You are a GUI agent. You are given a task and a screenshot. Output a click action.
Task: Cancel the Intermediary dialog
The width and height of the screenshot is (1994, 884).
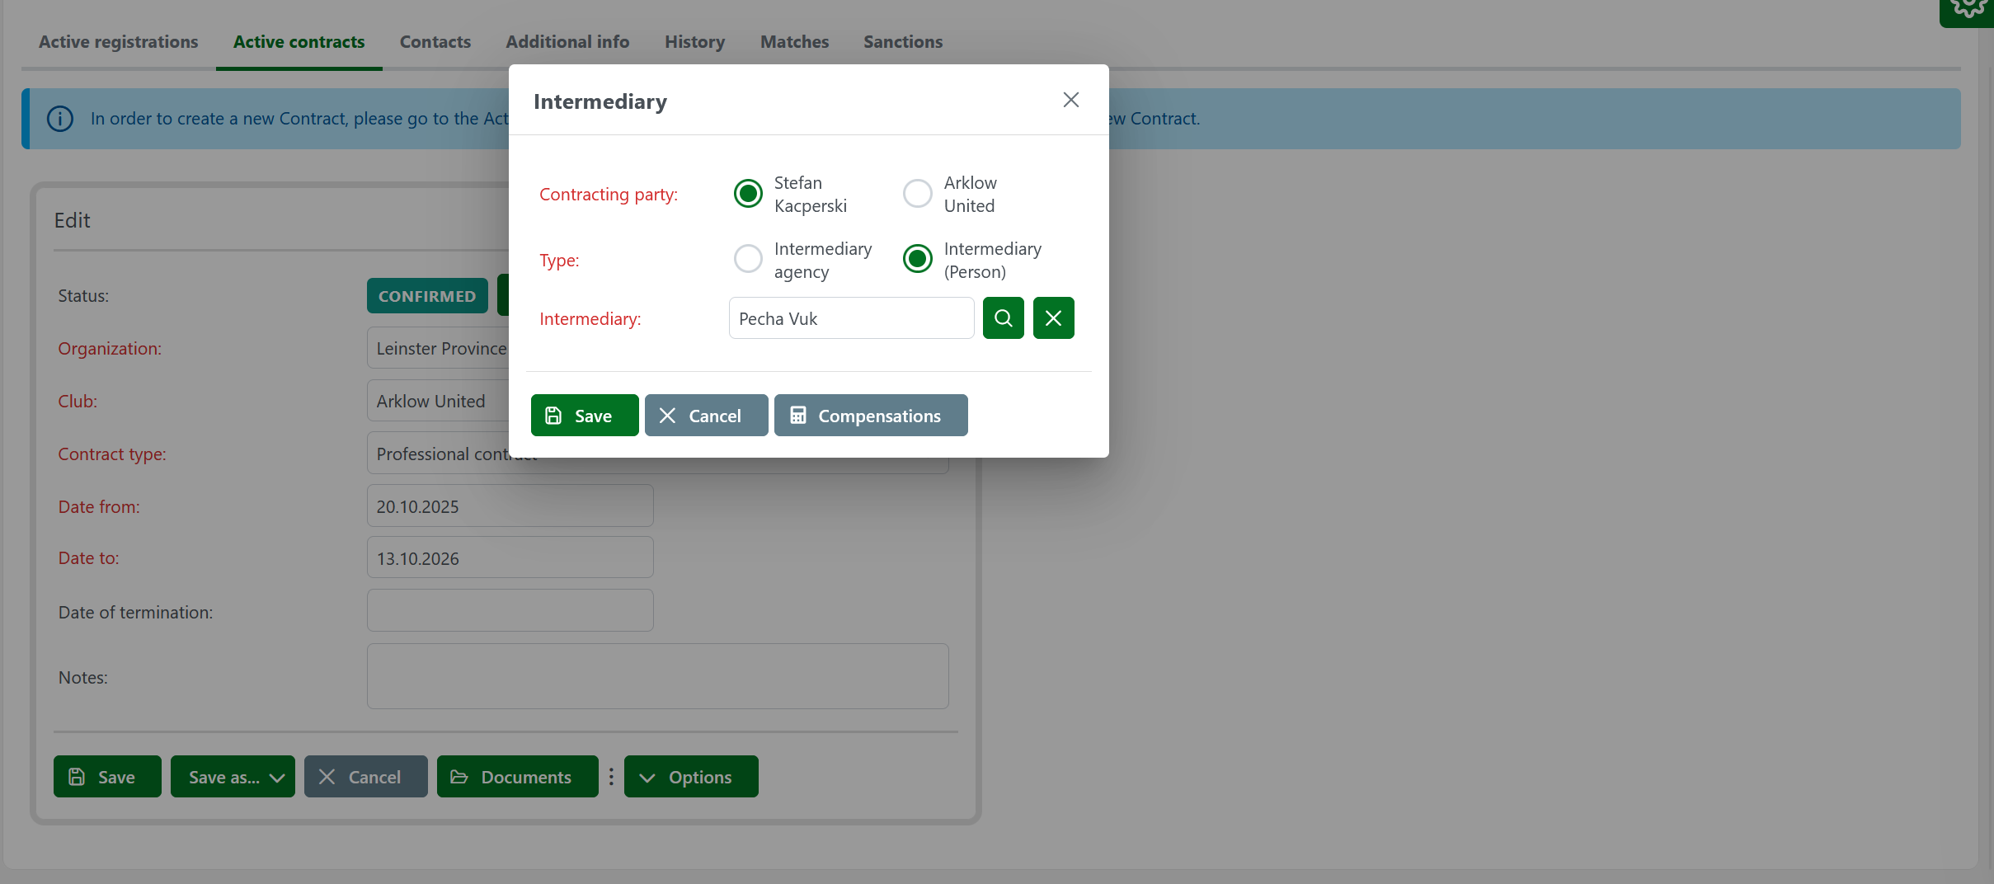pos(706,416)
